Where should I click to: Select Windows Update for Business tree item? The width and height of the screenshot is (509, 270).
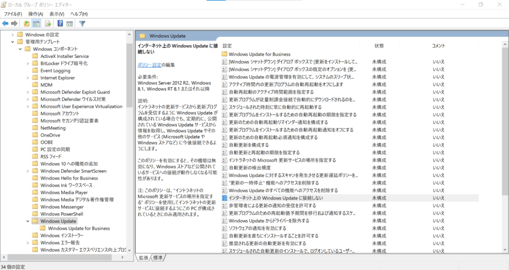(x=79, y=228)
